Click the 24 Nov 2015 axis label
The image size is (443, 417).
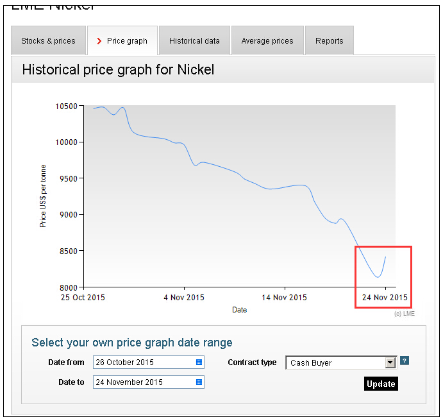coord(385,298)
